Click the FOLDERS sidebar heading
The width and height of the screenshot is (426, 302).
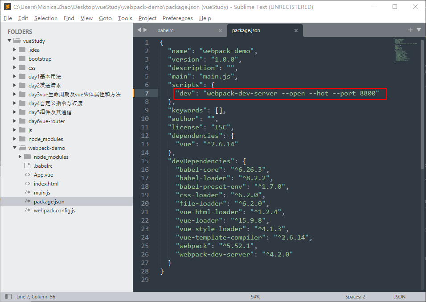[20, 32]
